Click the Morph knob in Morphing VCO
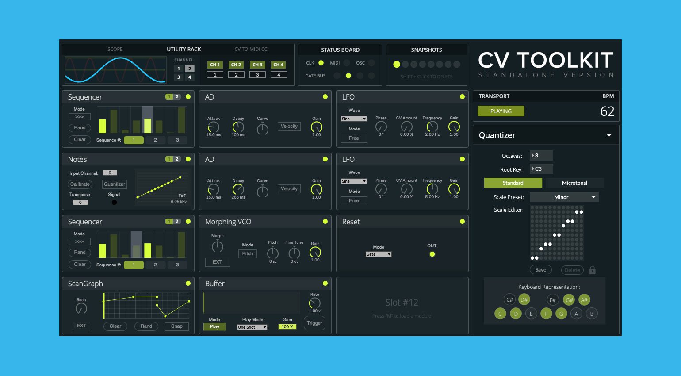This screenshot has width=681, height=376. coord(218,246)
